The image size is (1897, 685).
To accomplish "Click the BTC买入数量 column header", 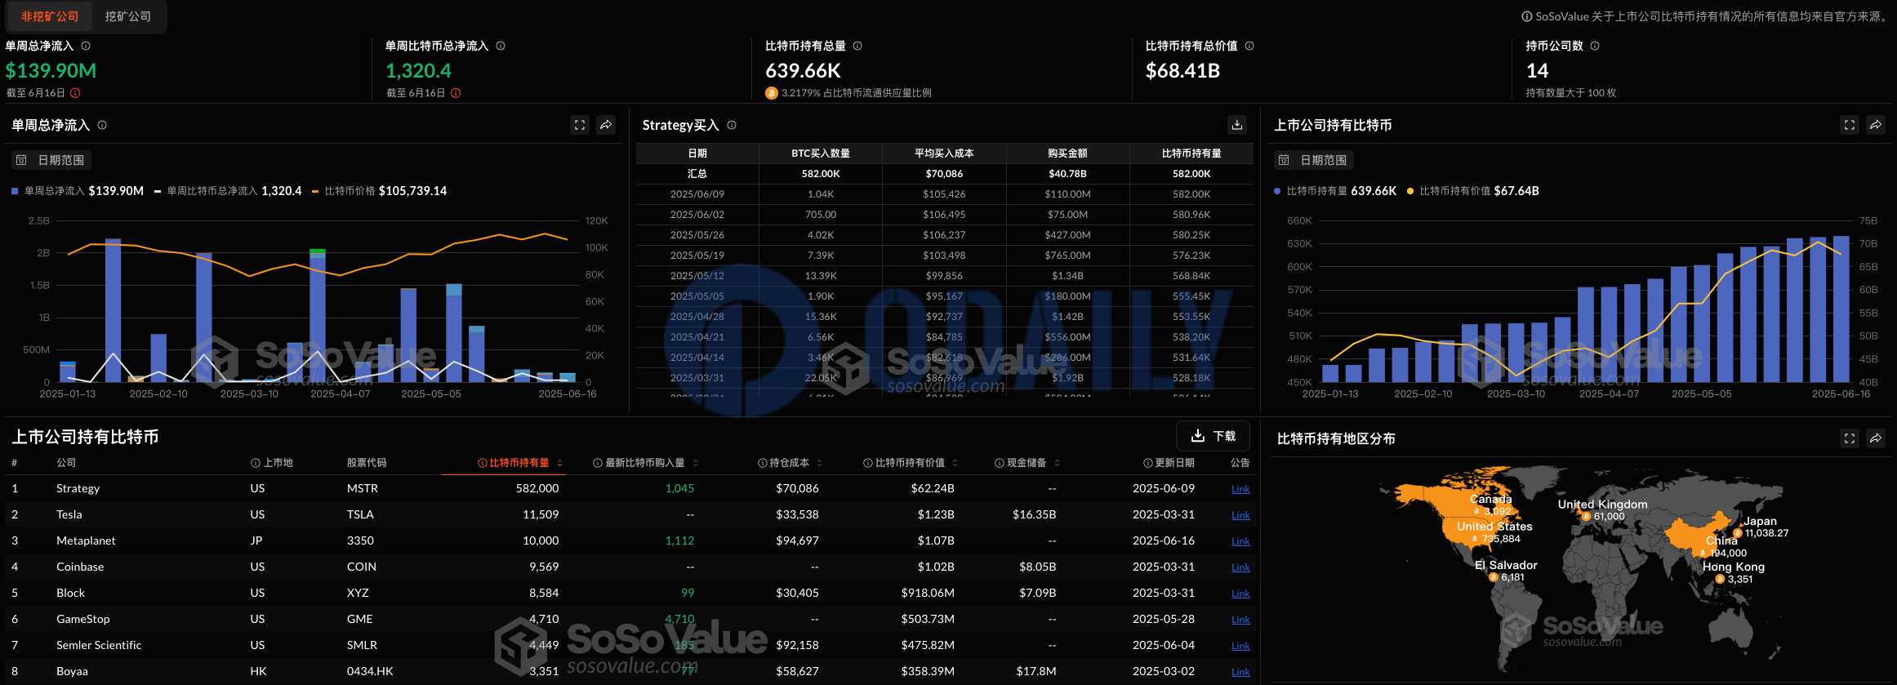I will [x=820, y=153].
